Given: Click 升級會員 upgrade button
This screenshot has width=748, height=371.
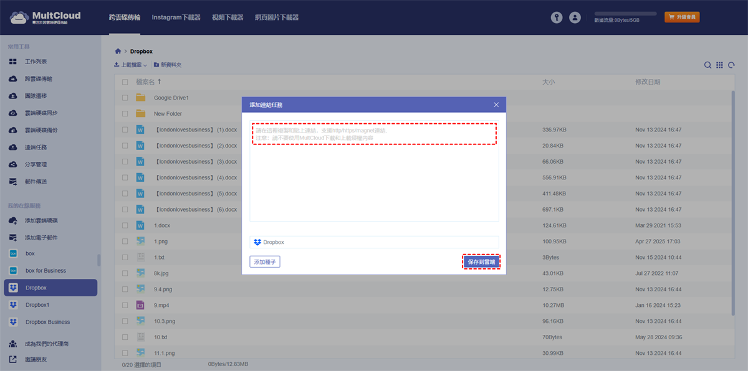Looking at the screenshot, I should (x=682, y=17).
